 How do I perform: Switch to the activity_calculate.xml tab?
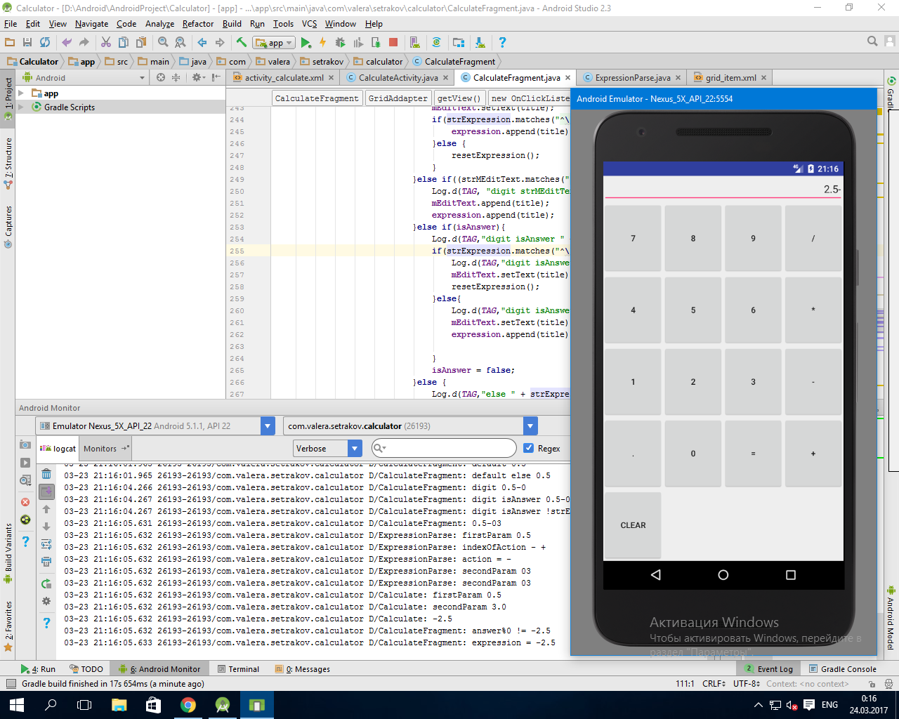tap(284, 77)
